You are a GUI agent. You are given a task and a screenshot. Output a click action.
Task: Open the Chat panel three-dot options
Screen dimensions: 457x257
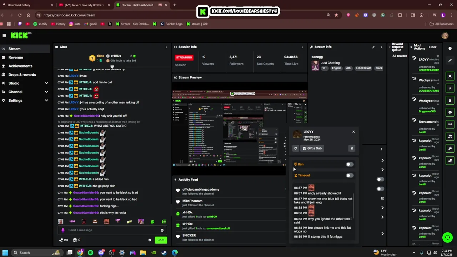pos(166,47)
